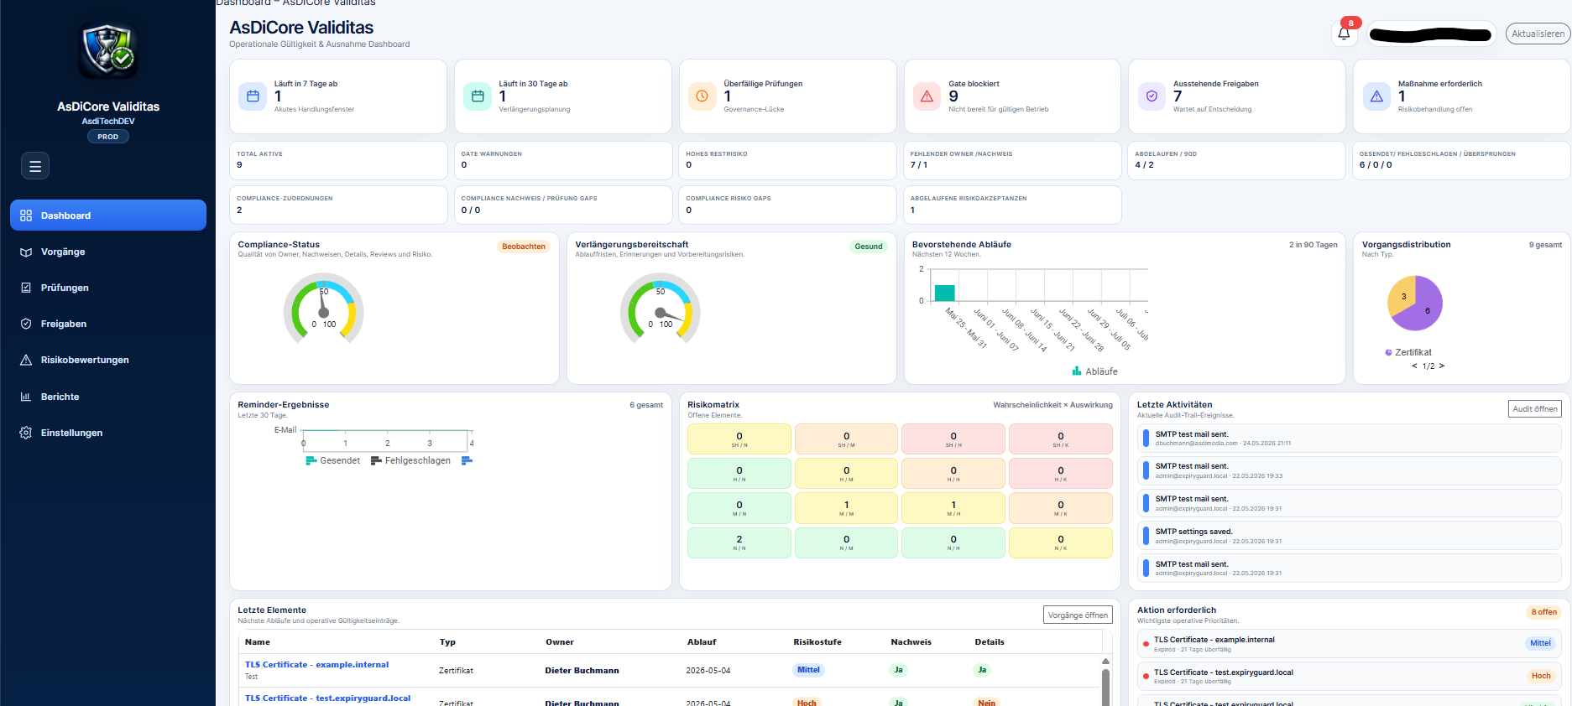
Task: Click the Audit öffnen button
Action: point(1535,409)
